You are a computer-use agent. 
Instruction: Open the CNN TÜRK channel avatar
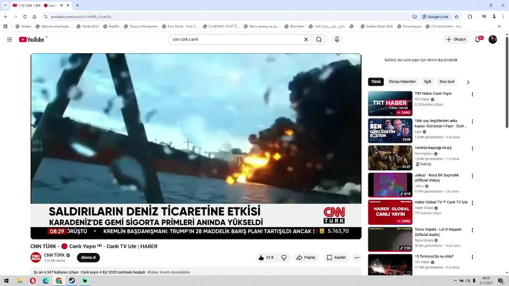[x=36, y=257]
